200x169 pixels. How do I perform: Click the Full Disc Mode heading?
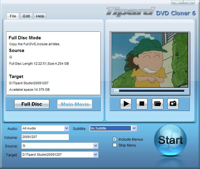(x=25, y=38)
